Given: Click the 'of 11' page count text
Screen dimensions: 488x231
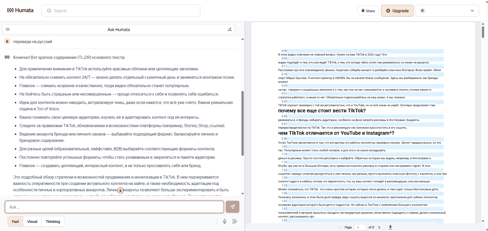Looking at the screenshot, I should coord(371,227).
